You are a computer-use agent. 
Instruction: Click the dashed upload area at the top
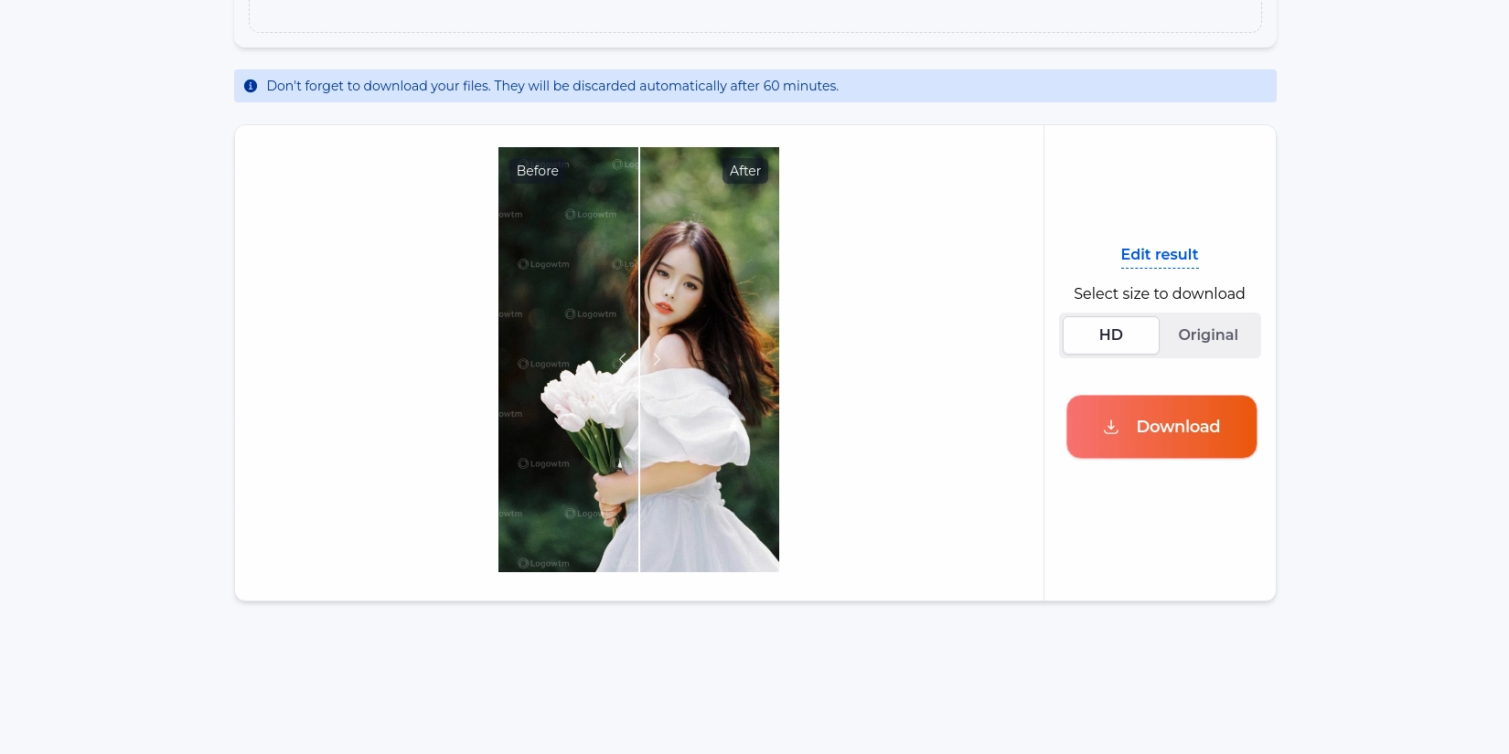[754, 16]
